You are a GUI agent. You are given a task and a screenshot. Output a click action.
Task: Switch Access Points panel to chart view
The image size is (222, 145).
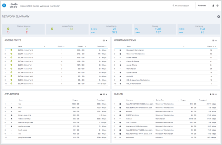tap(104, 40)
